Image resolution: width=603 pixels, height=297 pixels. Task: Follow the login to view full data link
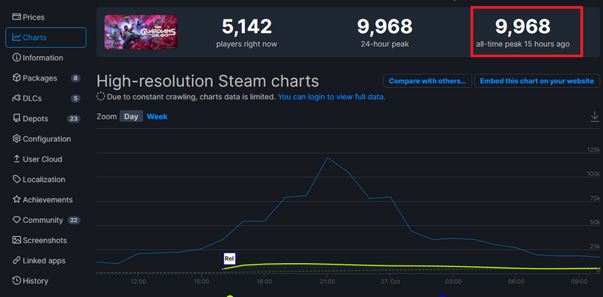click(332, 97)
